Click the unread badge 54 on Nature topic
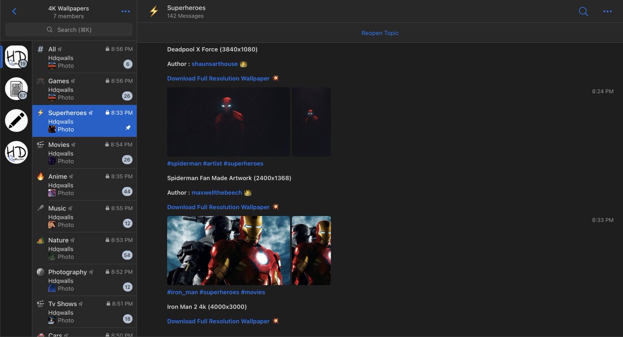The width and height of the screenshot is (623, 337). tap(127, 255)
